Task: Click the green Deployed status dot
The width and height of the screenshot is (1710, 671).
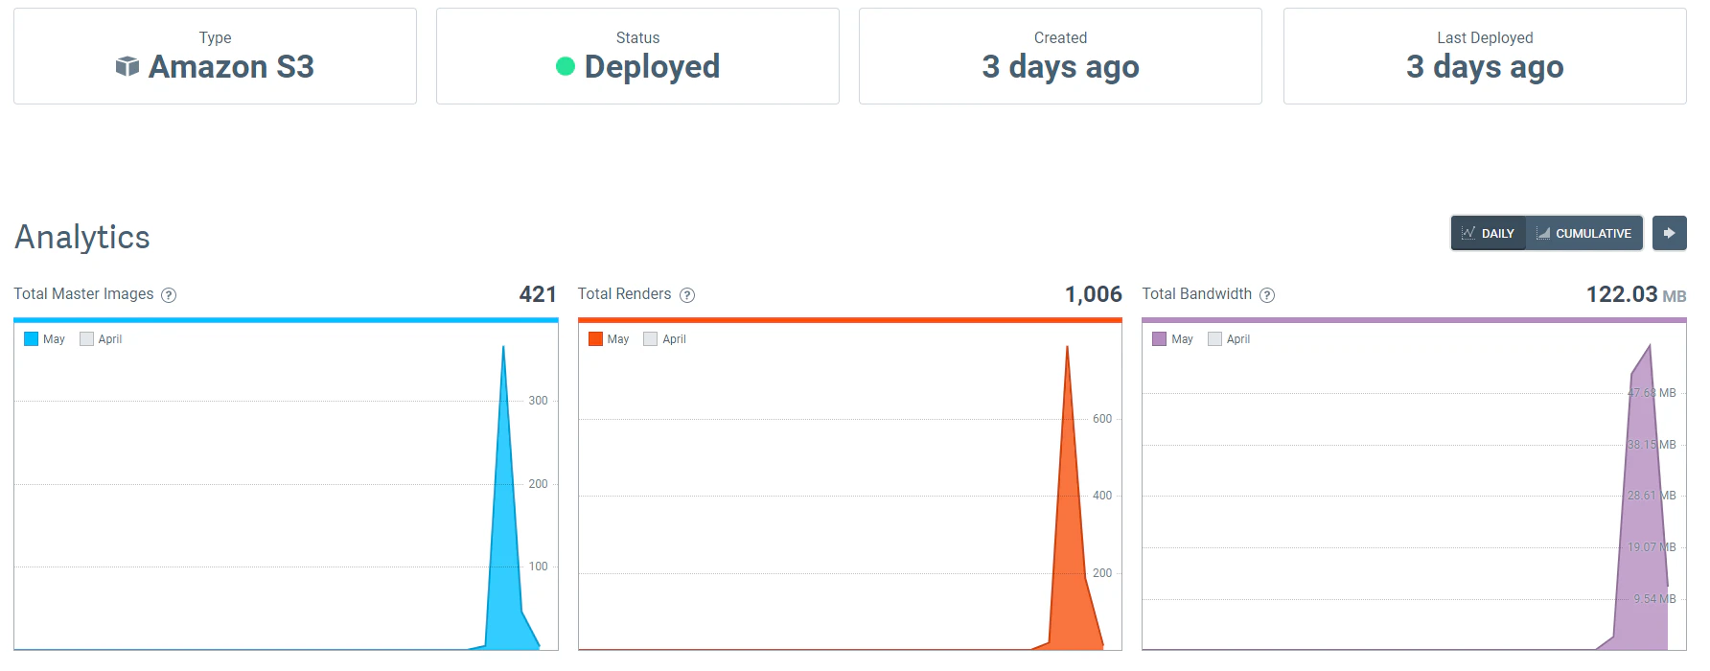Action: pos(566,66)
